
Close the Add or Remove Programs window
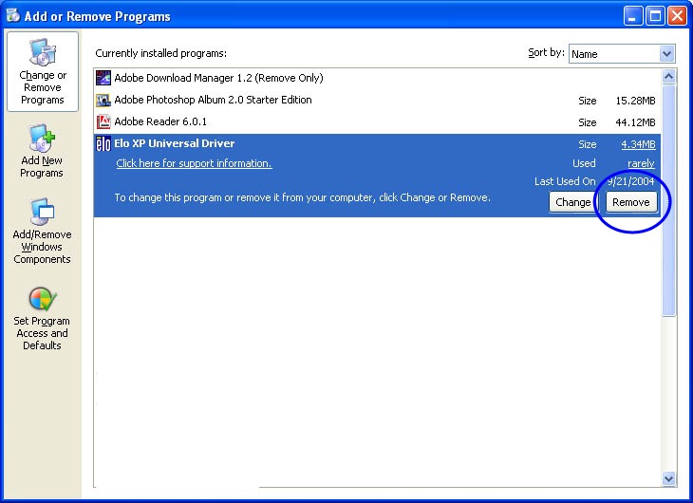[x=677, y=16]
